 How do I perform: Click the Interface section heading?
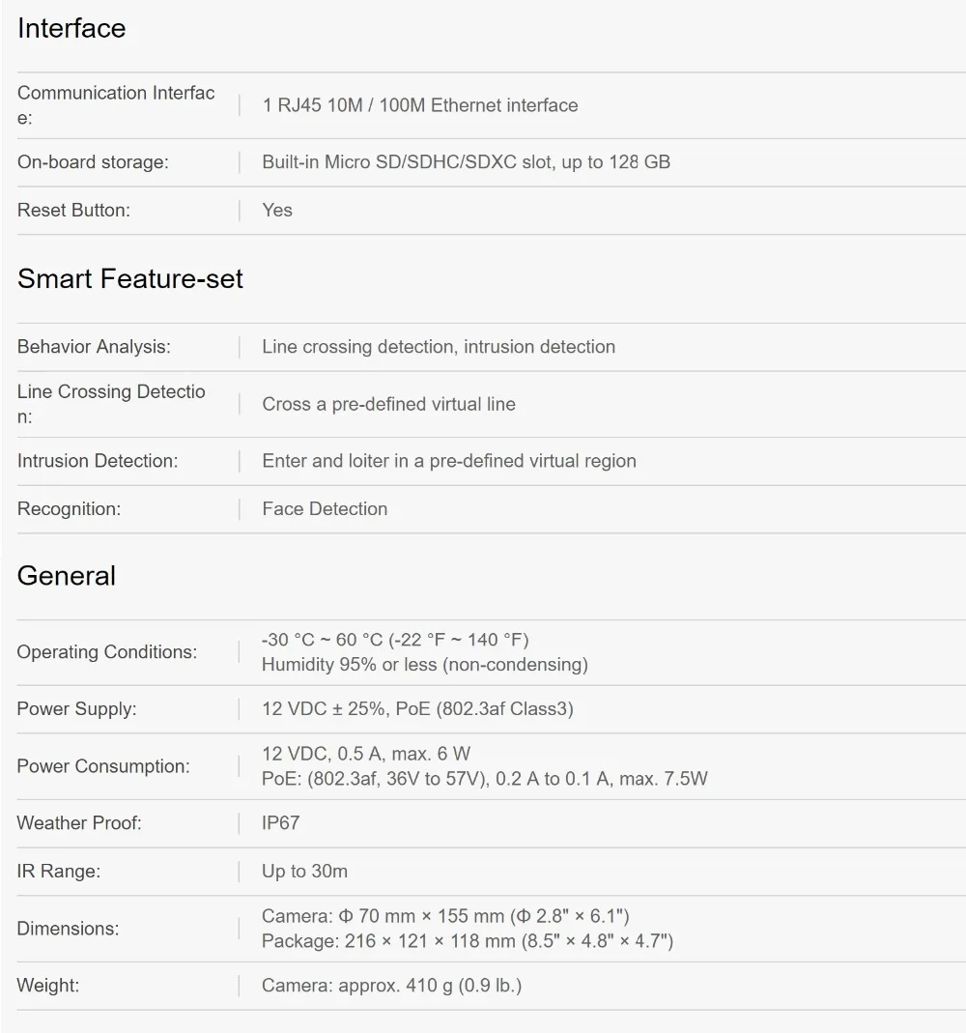click(71, 28)
